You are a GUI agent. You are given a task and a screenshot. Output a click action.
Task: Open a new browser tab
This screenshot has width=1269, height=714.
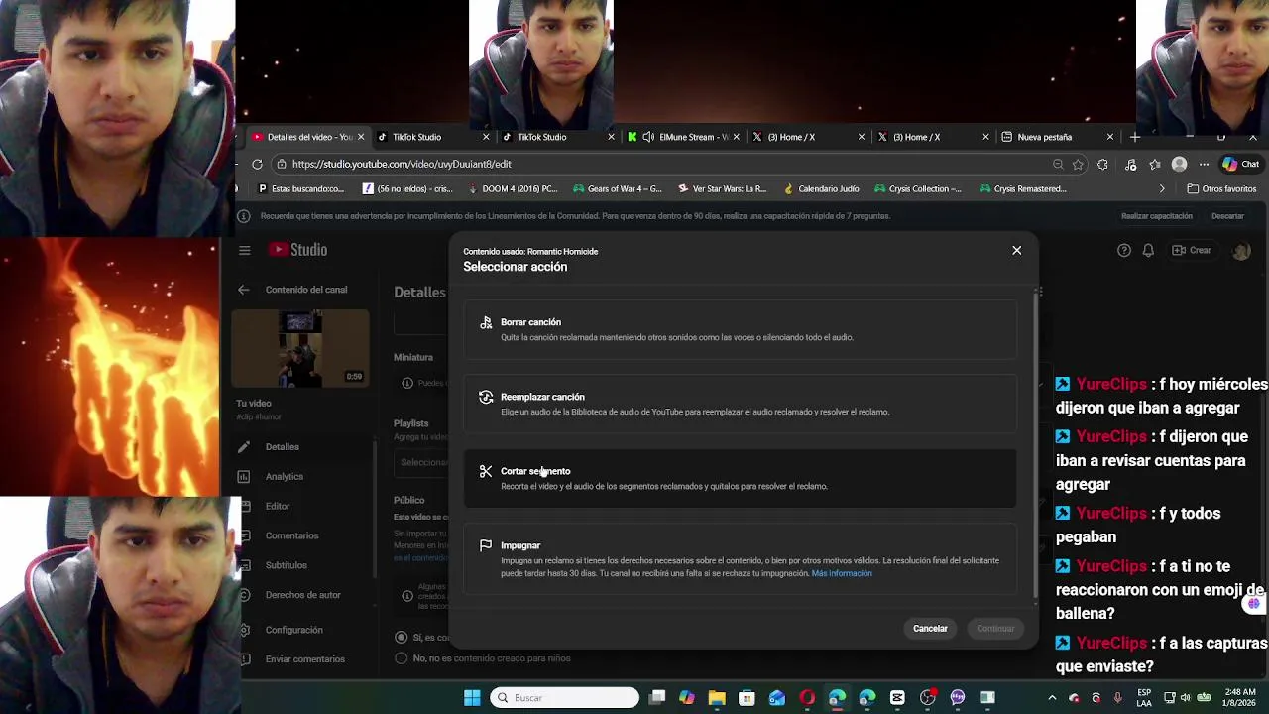coord(1135,137)
